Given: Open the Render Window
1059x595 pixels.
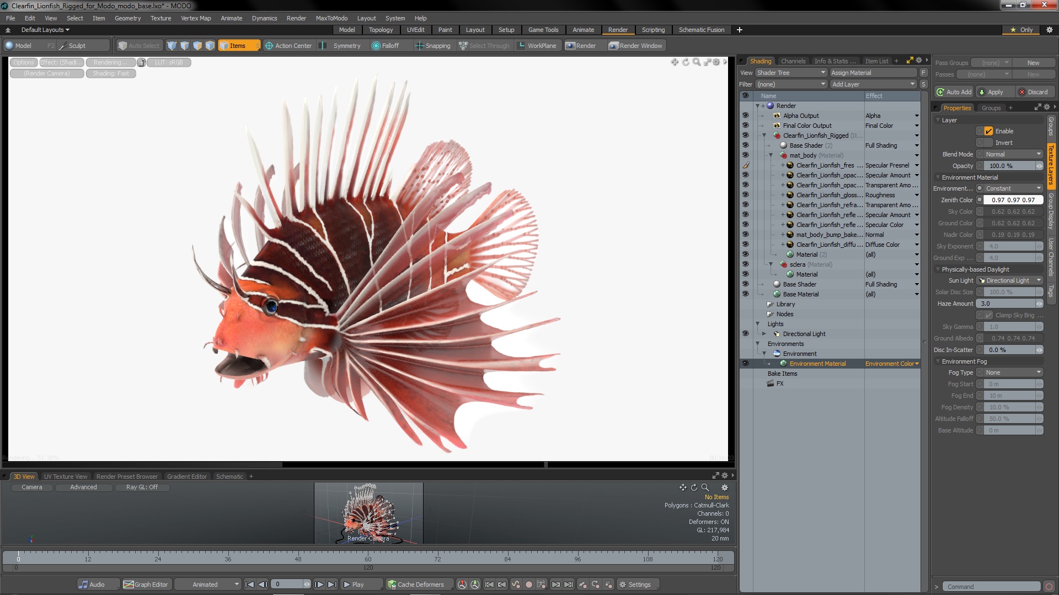Looking at the screenshot, I should click(x=635, y=46).
